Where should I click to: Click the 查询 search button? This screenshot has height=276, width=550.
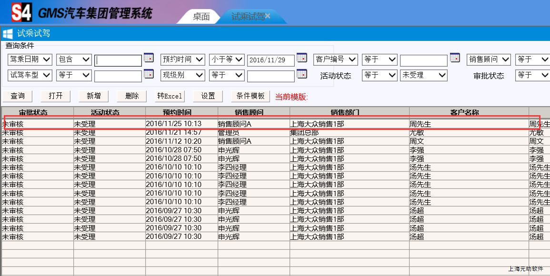(18, 96)
